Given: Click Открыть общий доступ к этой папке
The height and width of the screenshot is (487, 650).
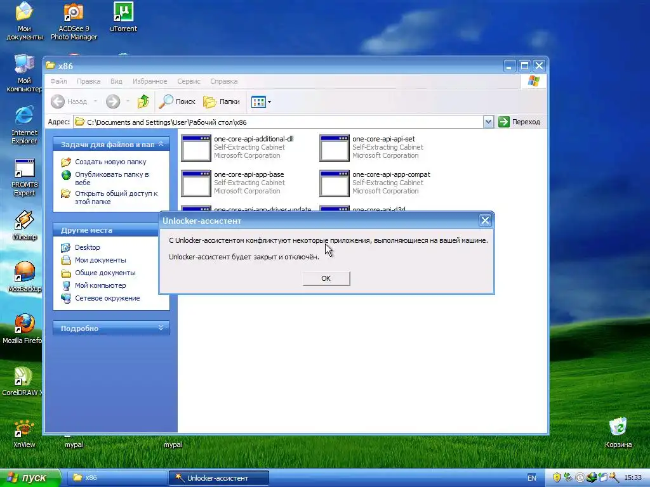Looking at the screenshot, I should pyautogui.click(x=116, y=198).
